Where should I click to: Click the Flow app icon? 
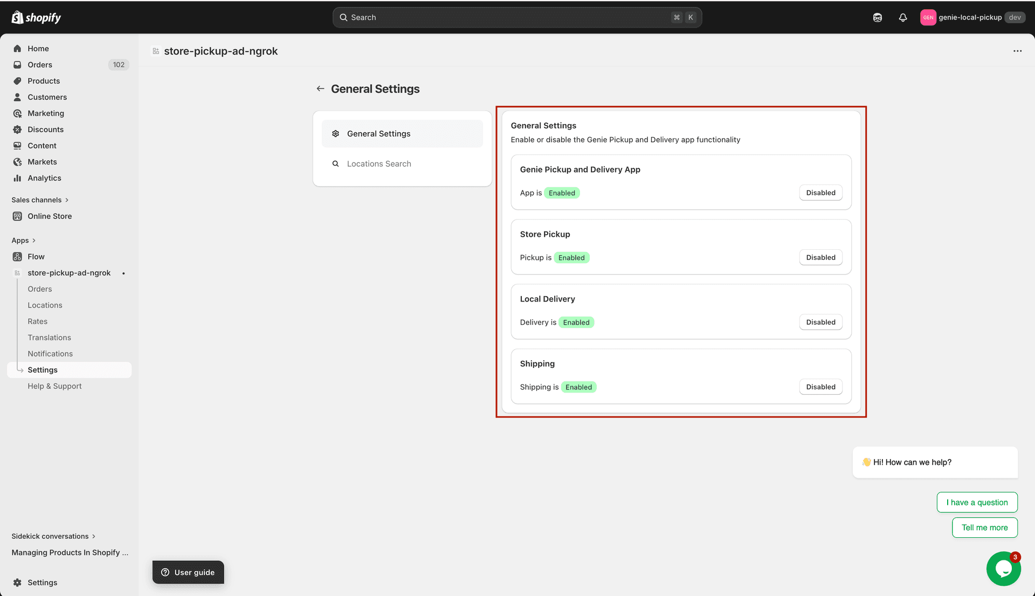pos(17,257)
